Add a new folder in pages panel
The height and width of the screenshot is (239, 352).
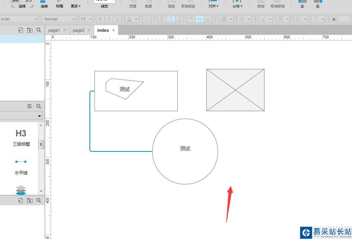pyautogui.click(x=30, y=30)
